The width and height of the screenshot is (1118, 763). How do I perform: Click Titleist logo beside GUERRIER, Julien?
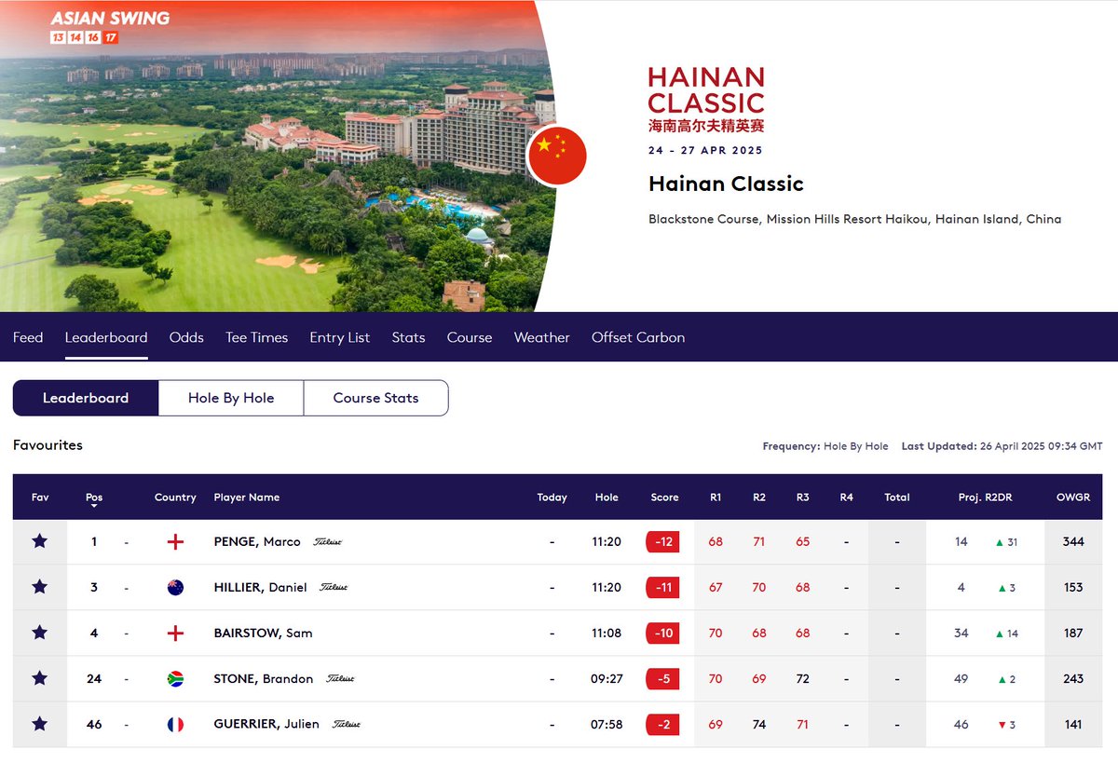click(346, 724)
